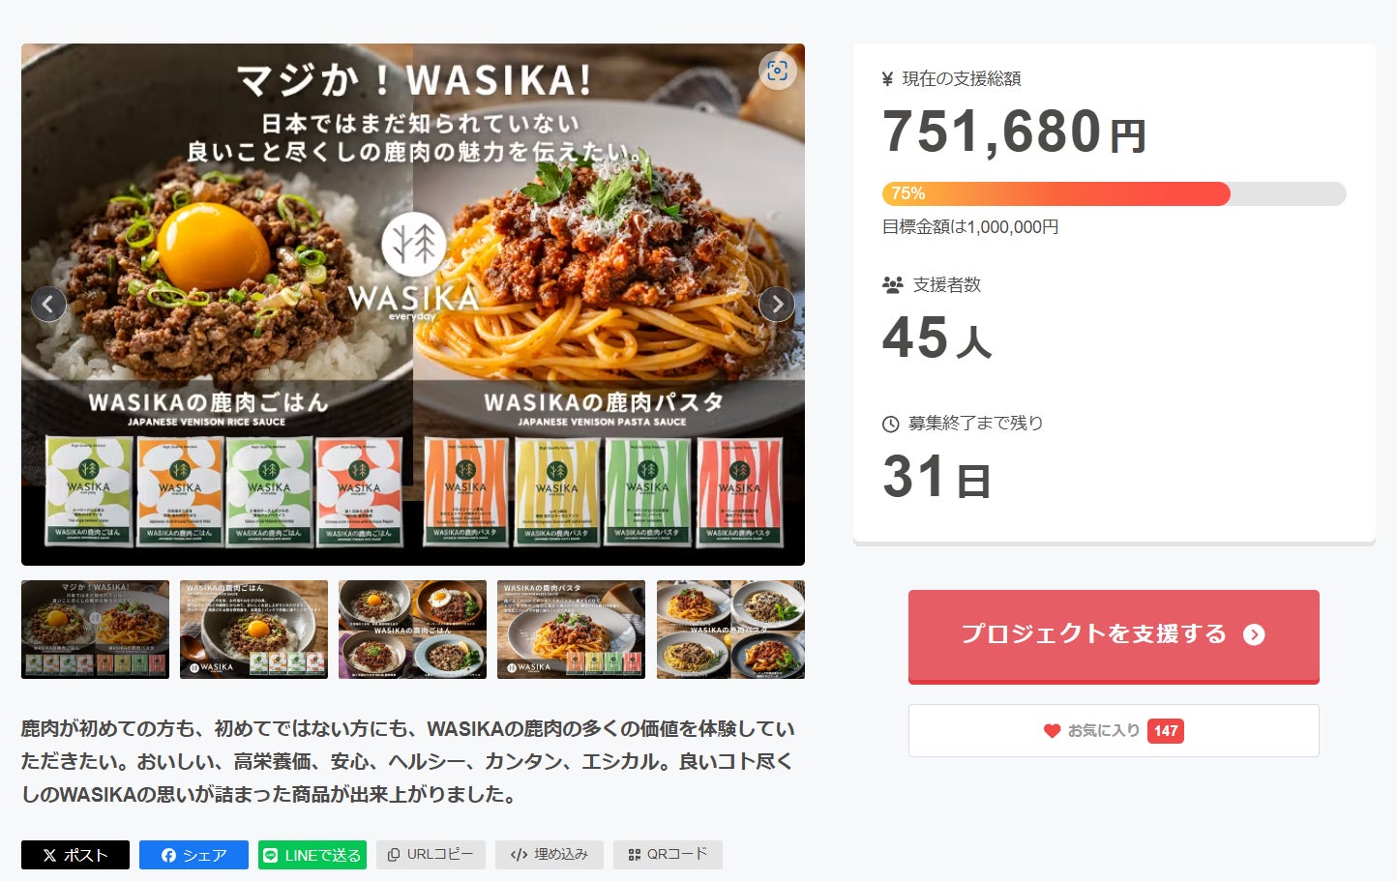Share on Facebook with シェア
1397x881 pixels.
point(193,855)
